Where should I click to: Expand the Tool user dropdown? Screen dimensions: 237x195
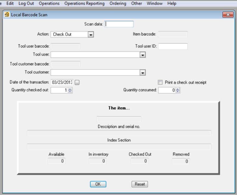143,55
